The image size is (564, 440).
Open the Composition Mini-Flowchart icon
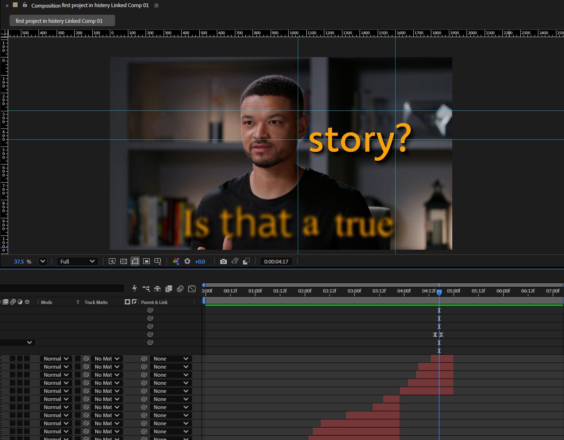(146, 289)
